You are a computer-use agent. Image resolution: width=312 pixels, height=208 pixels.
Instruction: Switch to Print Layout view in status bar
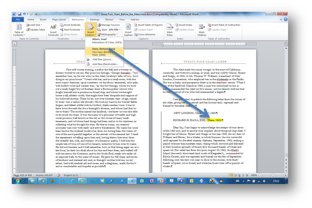point(231,175)
